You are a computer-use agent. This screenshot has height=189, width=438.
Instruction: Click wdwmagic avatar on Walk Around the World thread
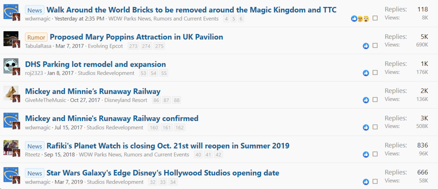(11, 12)
